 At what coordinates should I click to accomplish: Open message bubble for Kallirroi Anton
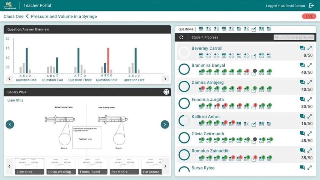point(302,117)
